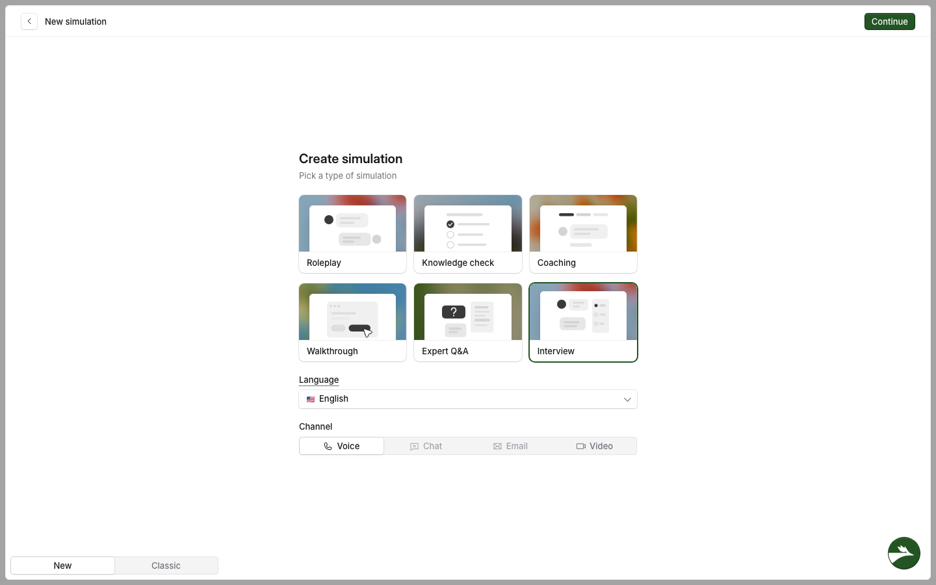Switch to the Classic tab
This screenshot has height=585, width=936.
click(166, 565)
